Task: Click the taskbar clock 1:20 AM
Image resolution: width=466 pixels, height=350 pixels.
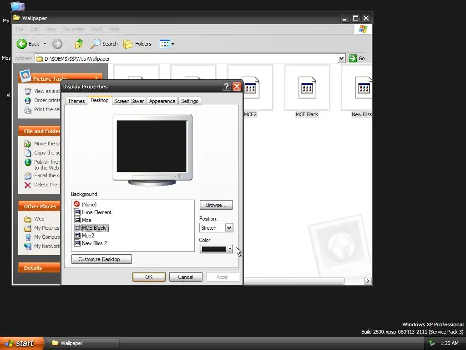Action: point(449,343)
